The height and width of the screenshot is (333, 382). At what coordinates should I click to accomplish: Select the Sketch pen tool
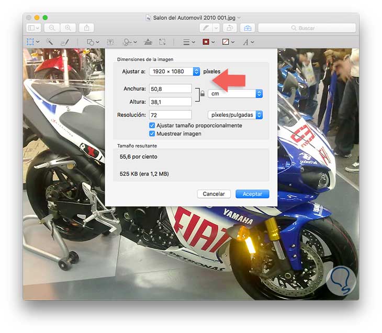(64, 42)
